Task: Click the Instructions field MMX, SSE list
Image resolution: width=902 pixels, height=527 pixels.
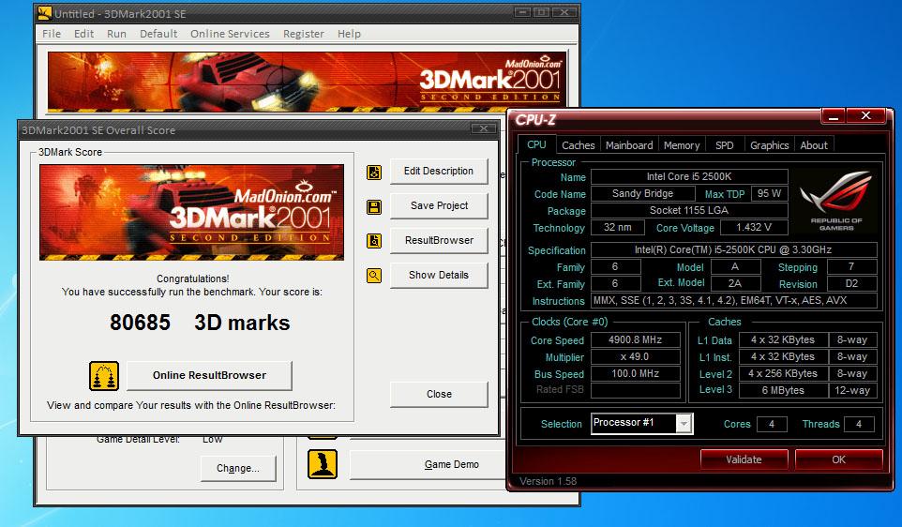Action: click(734, 300)
